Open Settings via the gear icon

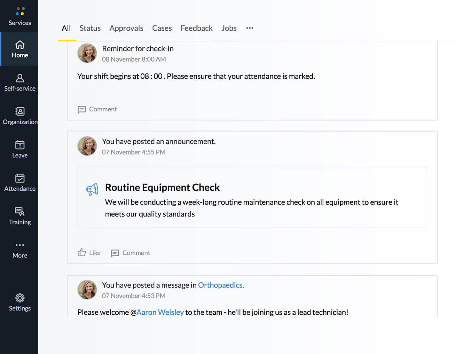pyautogui.click(x=20, y=298)
